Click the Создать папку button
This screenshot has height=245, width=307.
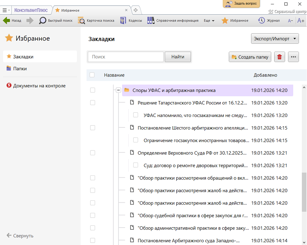(x=250, y=57)
